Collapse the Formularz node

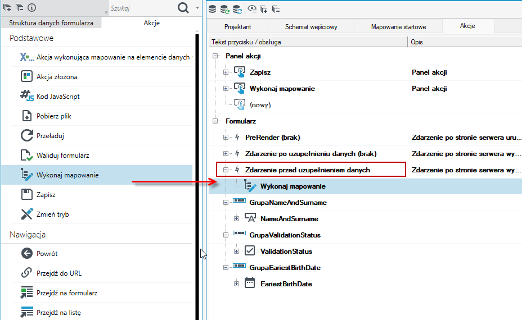215,121
